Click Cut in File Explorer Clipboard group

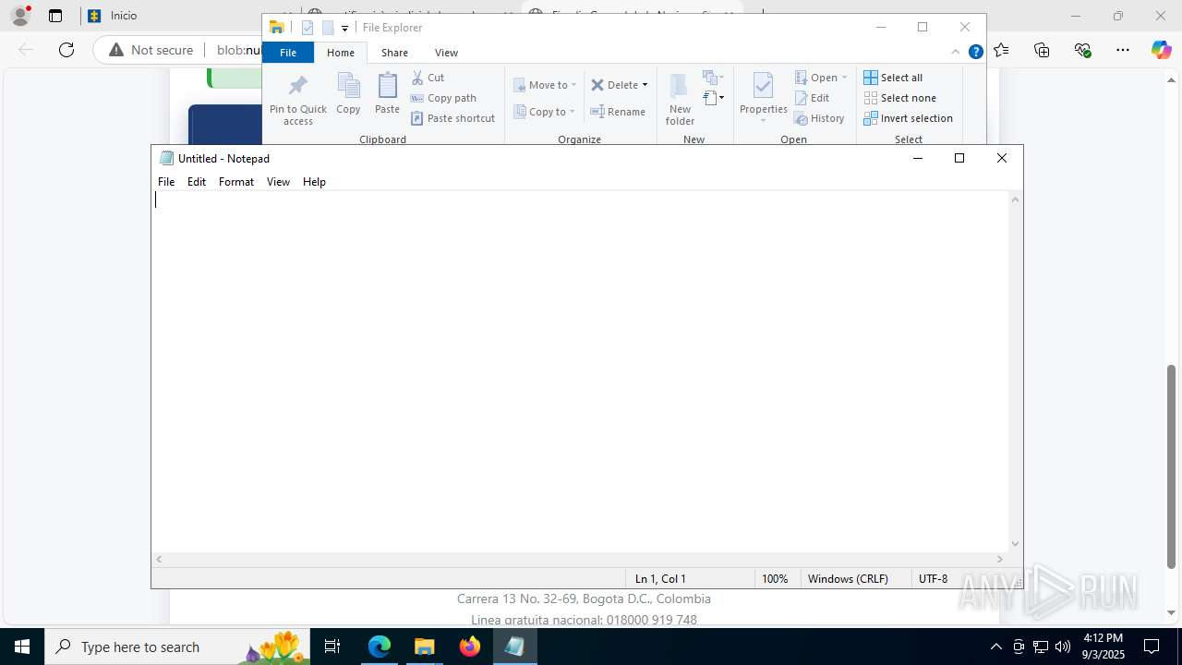point(428,78)
